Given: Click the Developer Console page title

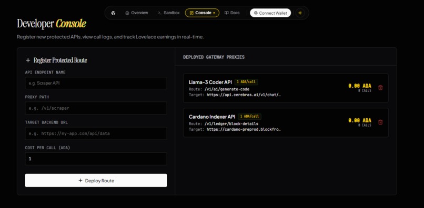Looking at the screenshot, I should (x=52, y=24).
